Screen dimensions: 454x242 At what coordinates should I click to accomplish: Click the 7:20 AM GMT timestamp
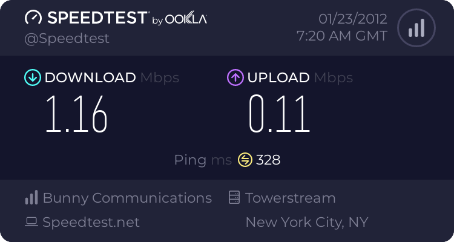(341, 36)
